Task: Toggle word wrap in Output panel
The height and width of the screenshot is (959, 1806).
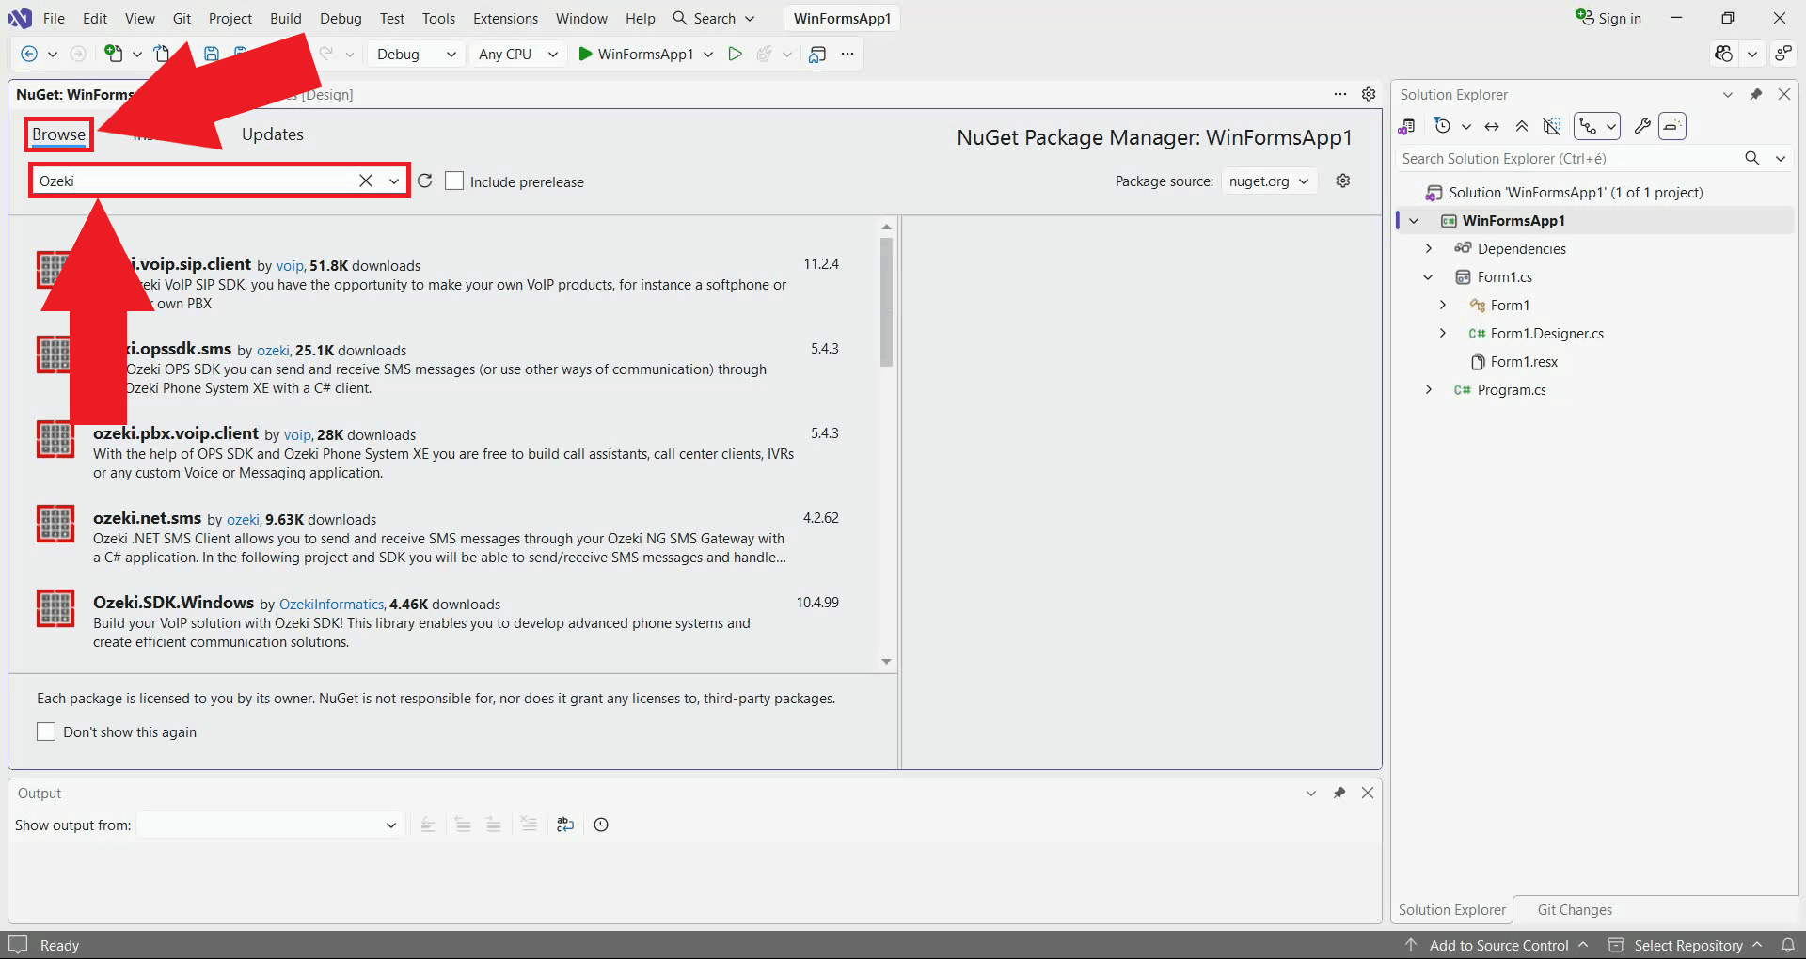Action: (564, 825)
